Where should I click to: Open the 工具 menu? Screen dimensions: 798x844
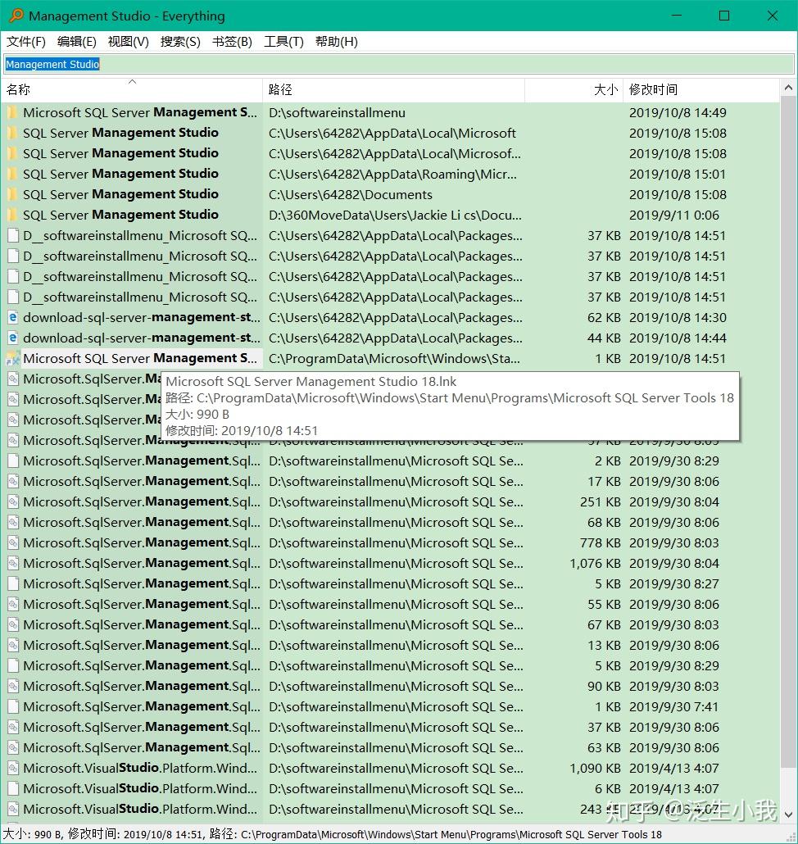283,42
